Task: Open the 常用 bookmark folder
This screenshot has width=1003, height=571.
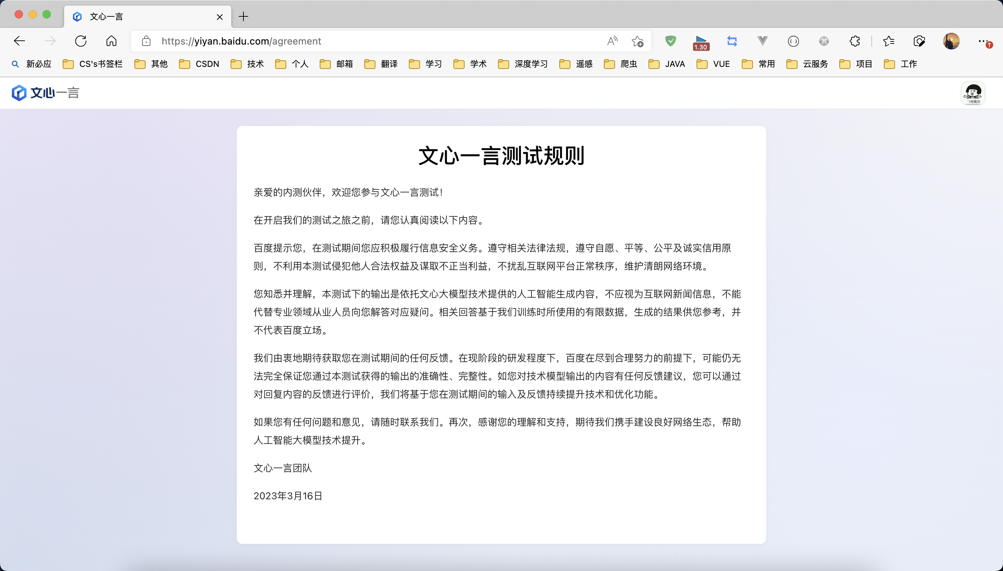Action: click(x=759, y=64)
